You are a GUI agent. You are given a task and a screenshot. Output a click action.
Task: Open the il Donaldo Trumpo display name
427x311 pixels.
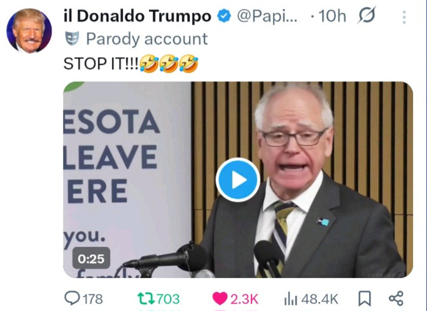137,16
